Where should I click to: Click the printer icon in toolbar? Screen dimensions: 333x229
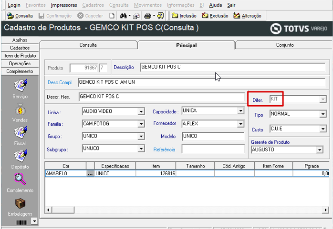[147, 16]
